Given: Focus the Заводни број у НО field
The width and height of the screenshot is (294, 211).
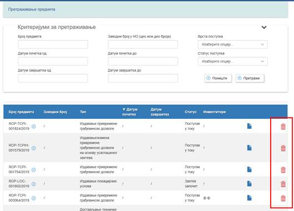Looking at the screenshot, I should tap(143, 44).
